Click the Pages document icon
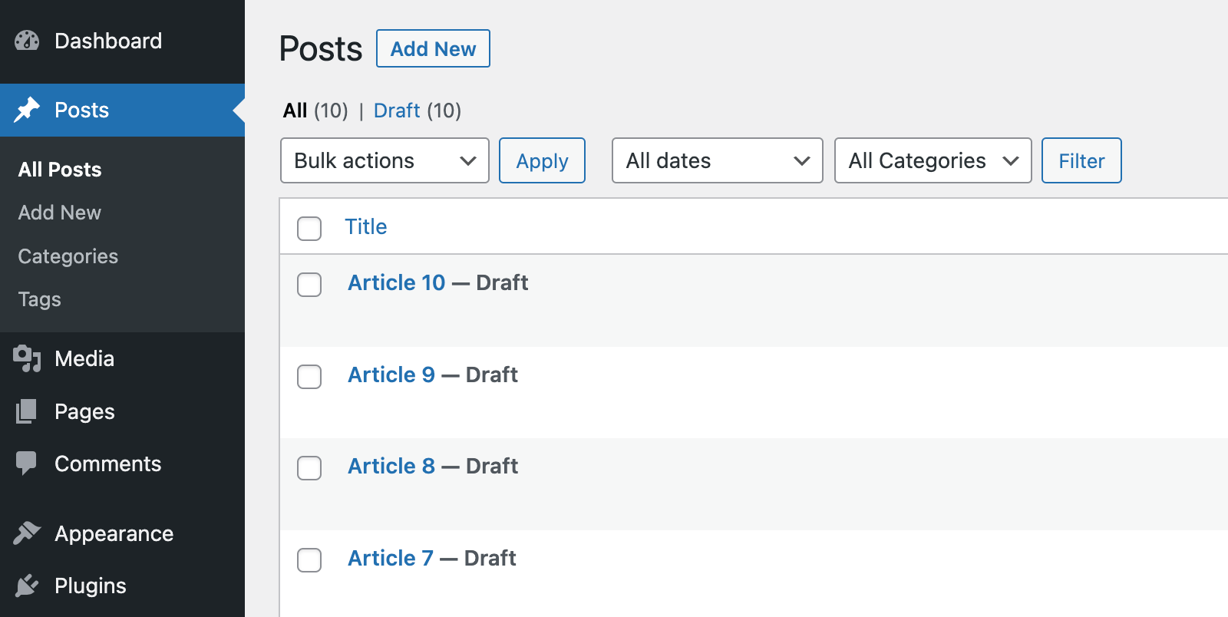The height and width of the screenshot is (617, 1228). (27, 411)
